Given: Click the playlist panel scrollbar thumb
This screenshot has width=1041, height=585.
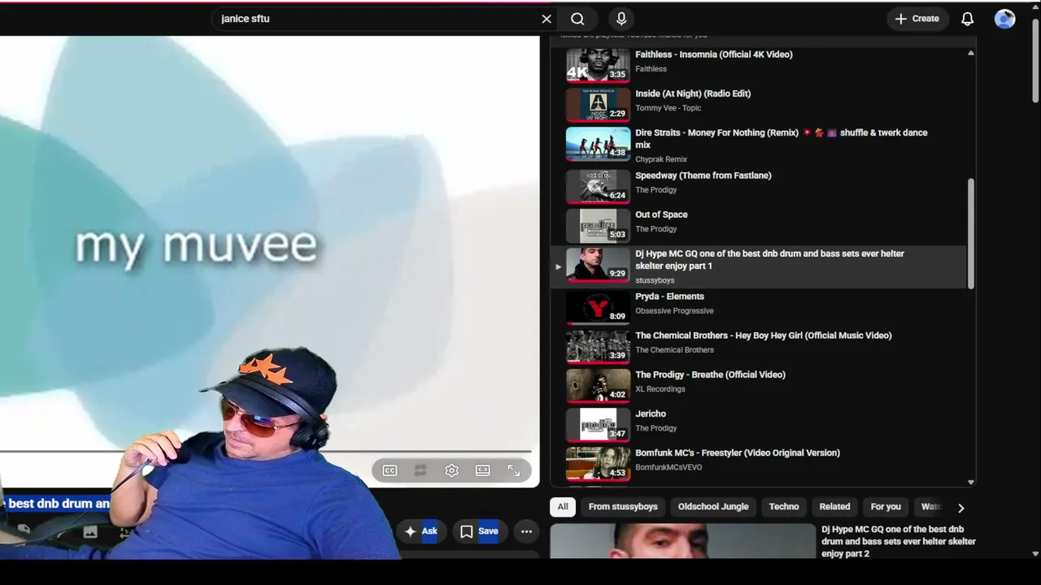Looking at the screenshot, I should click(x=970, y=233).
